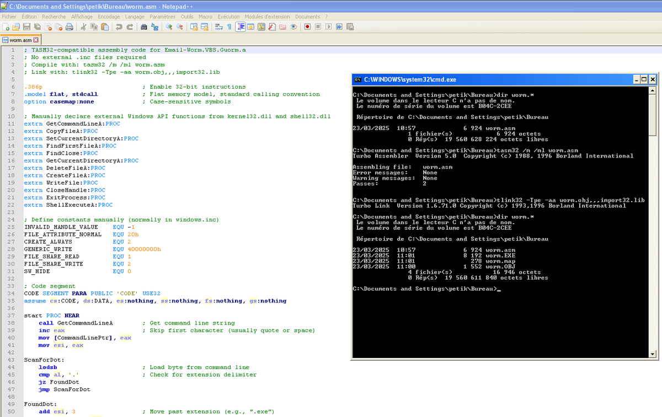Select the worm.asm document tab
Image resolution: width=662 pixels, height=417 pixels.
pos(20,40)
